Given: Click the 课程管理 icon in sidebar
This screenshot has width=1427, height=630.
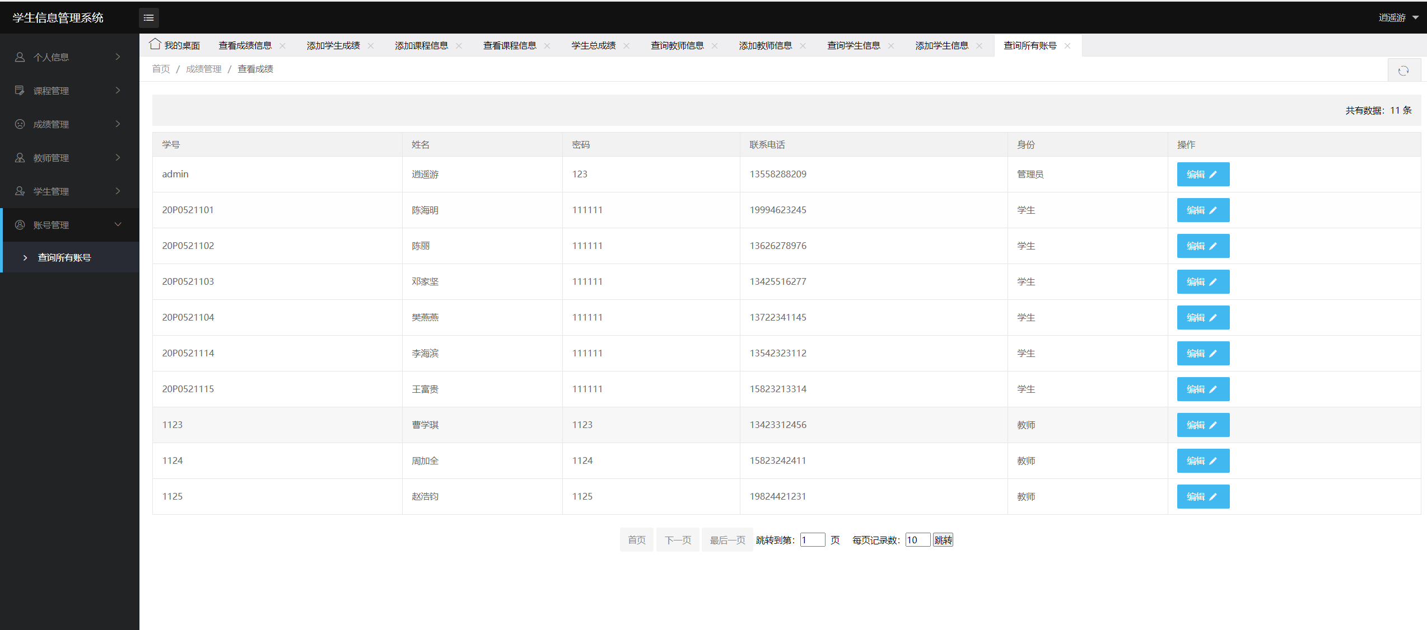Looking at the screenshot, I should click(20, 91).
